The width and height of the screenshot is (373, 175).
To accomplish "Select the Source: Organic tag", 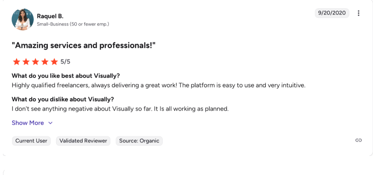I will click(139, 141).
